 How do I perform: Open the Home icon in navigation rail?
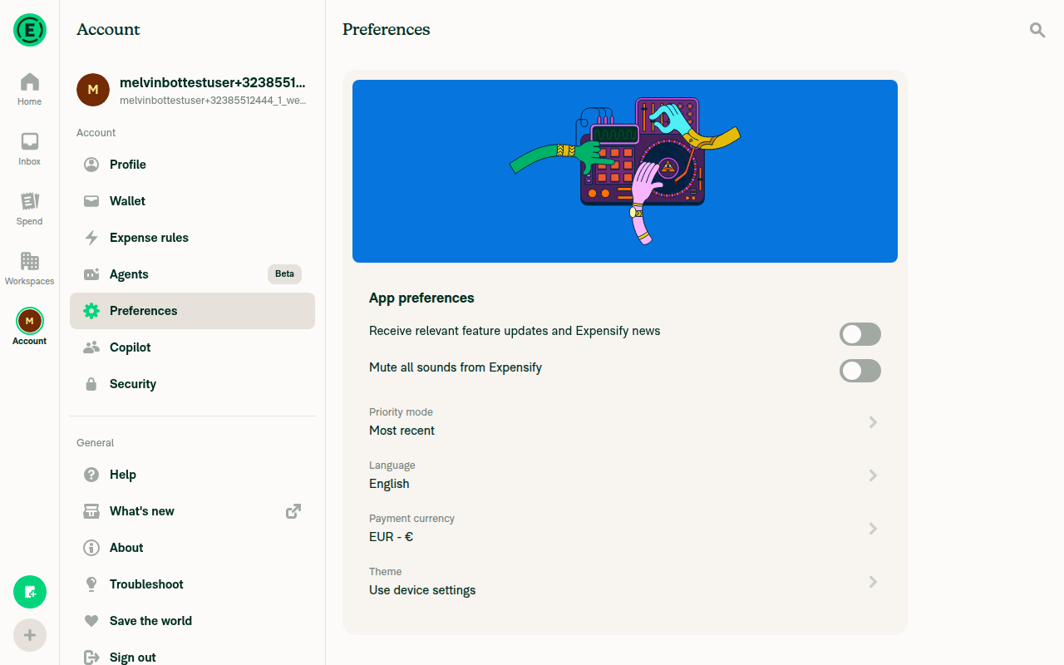click(30, 81)
